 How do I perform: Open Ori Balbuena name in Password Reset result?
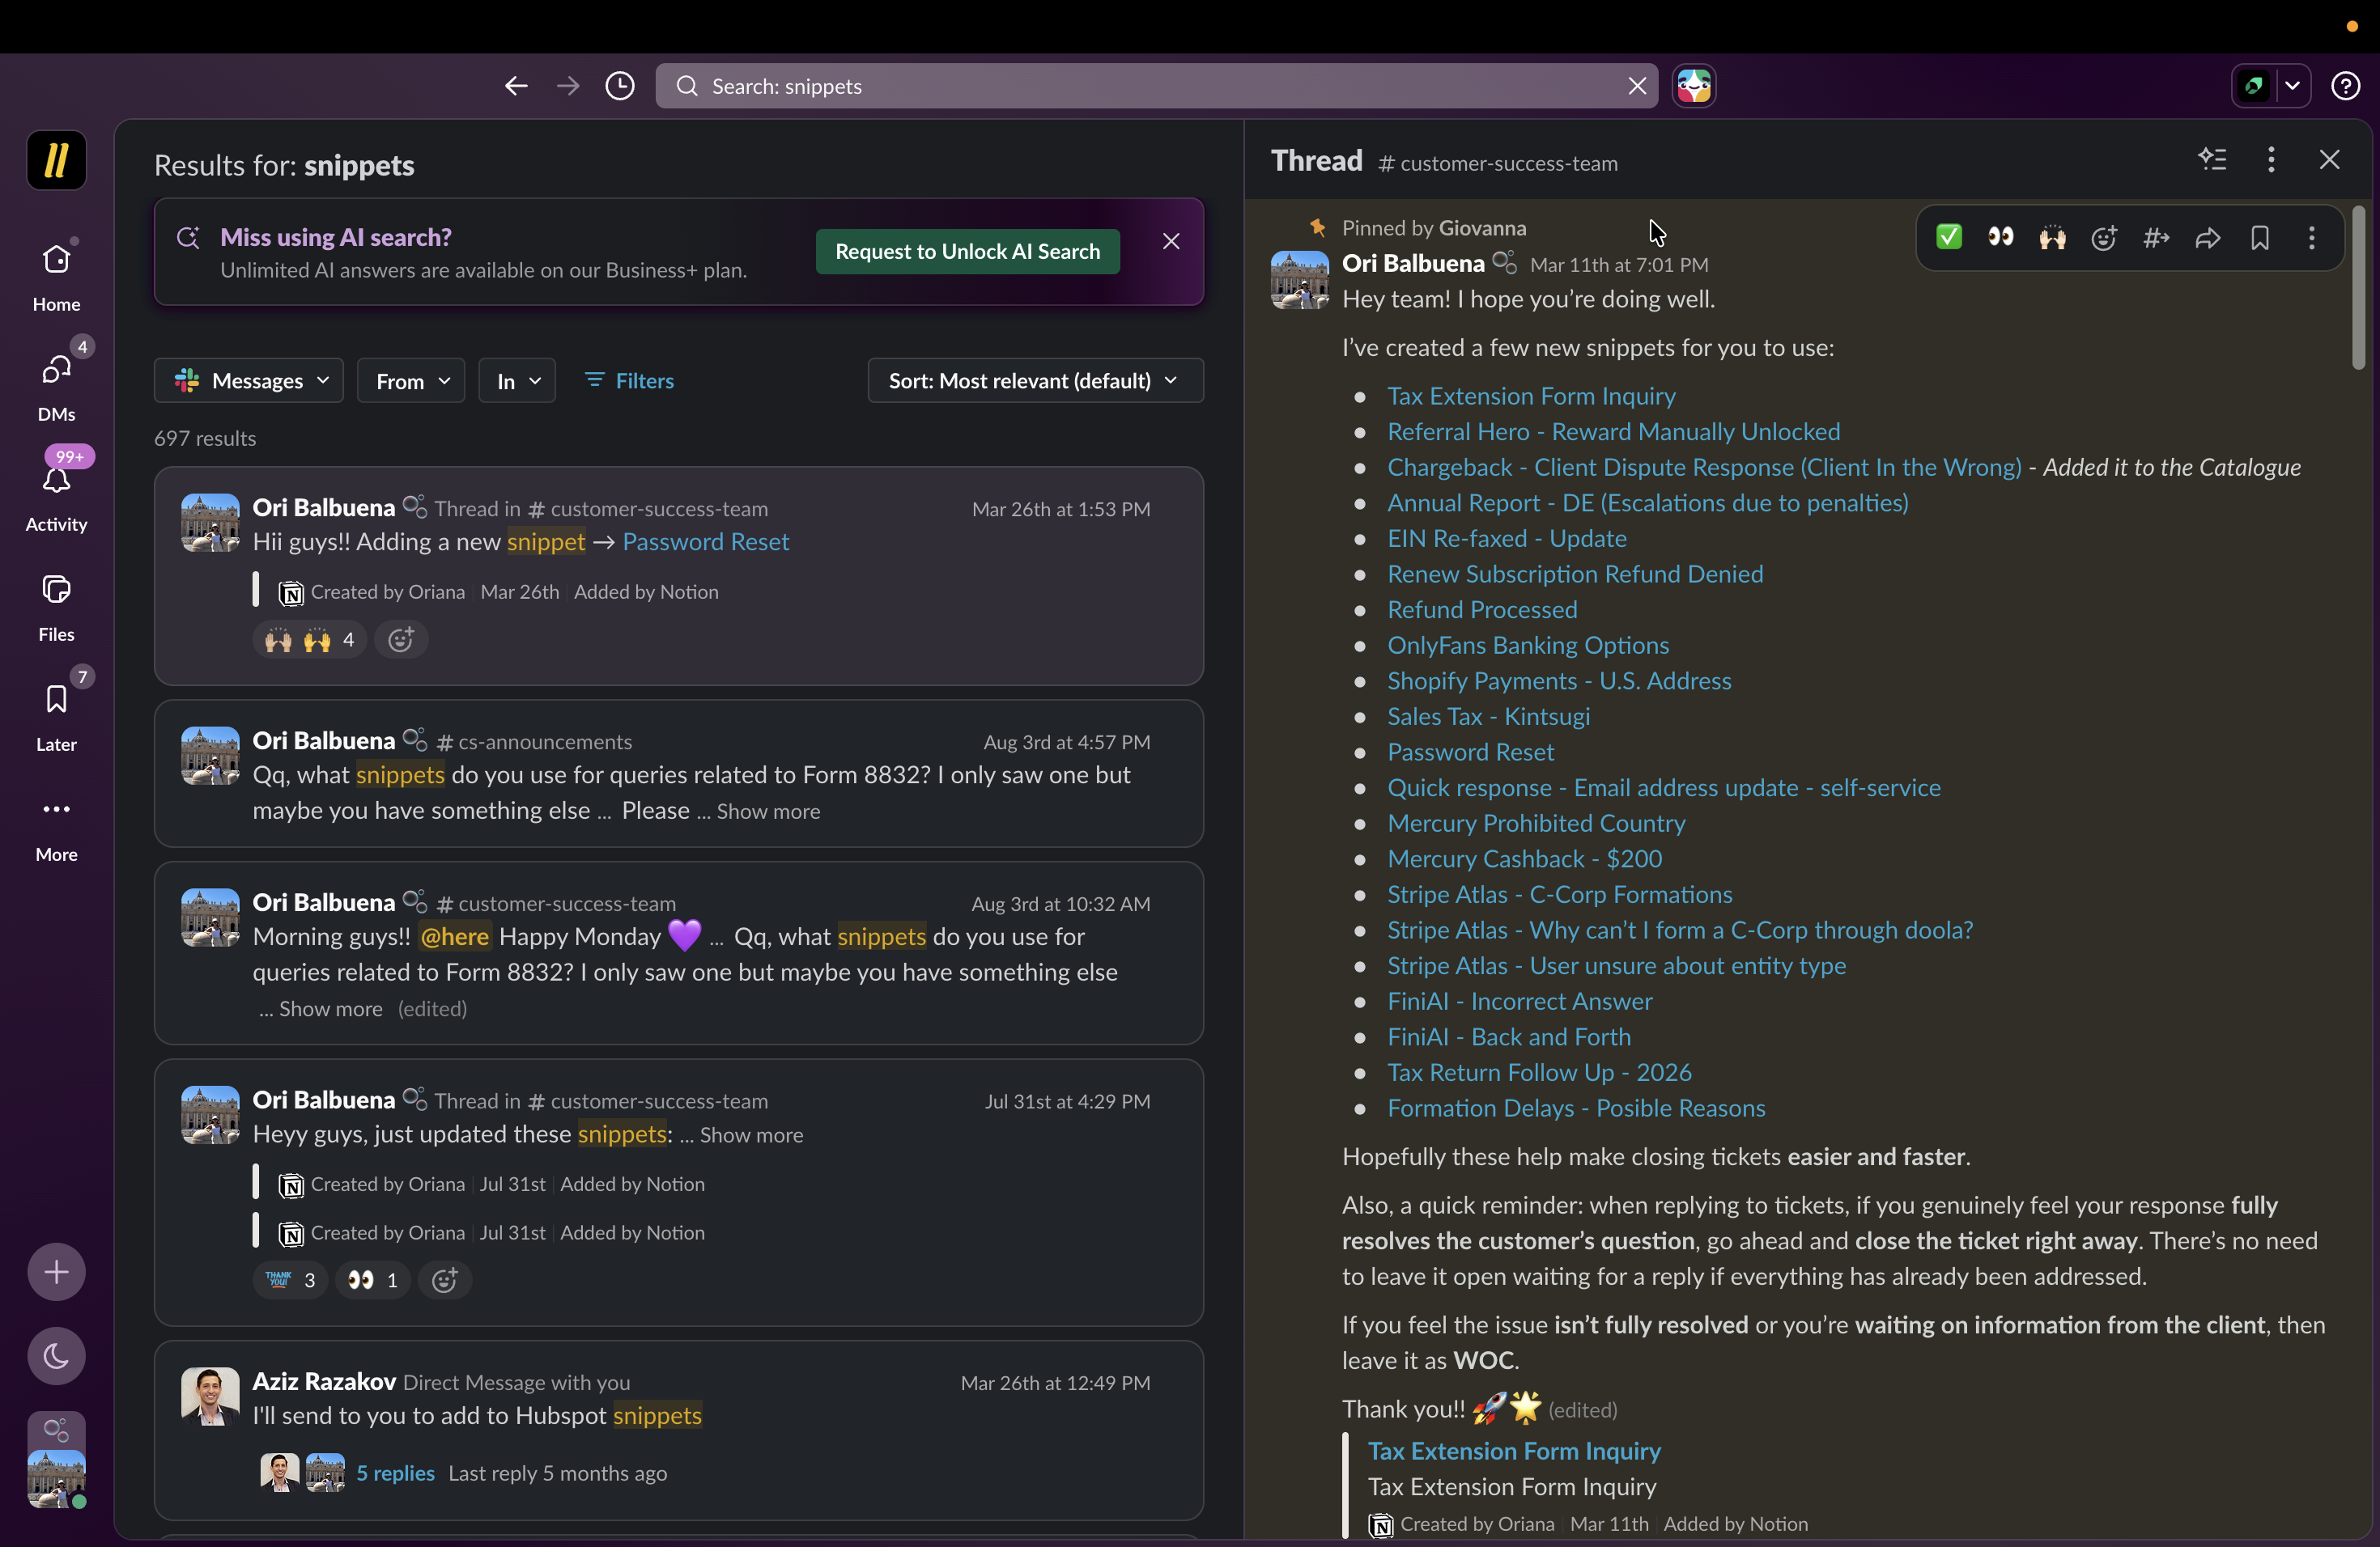click(x=323, y=507)
